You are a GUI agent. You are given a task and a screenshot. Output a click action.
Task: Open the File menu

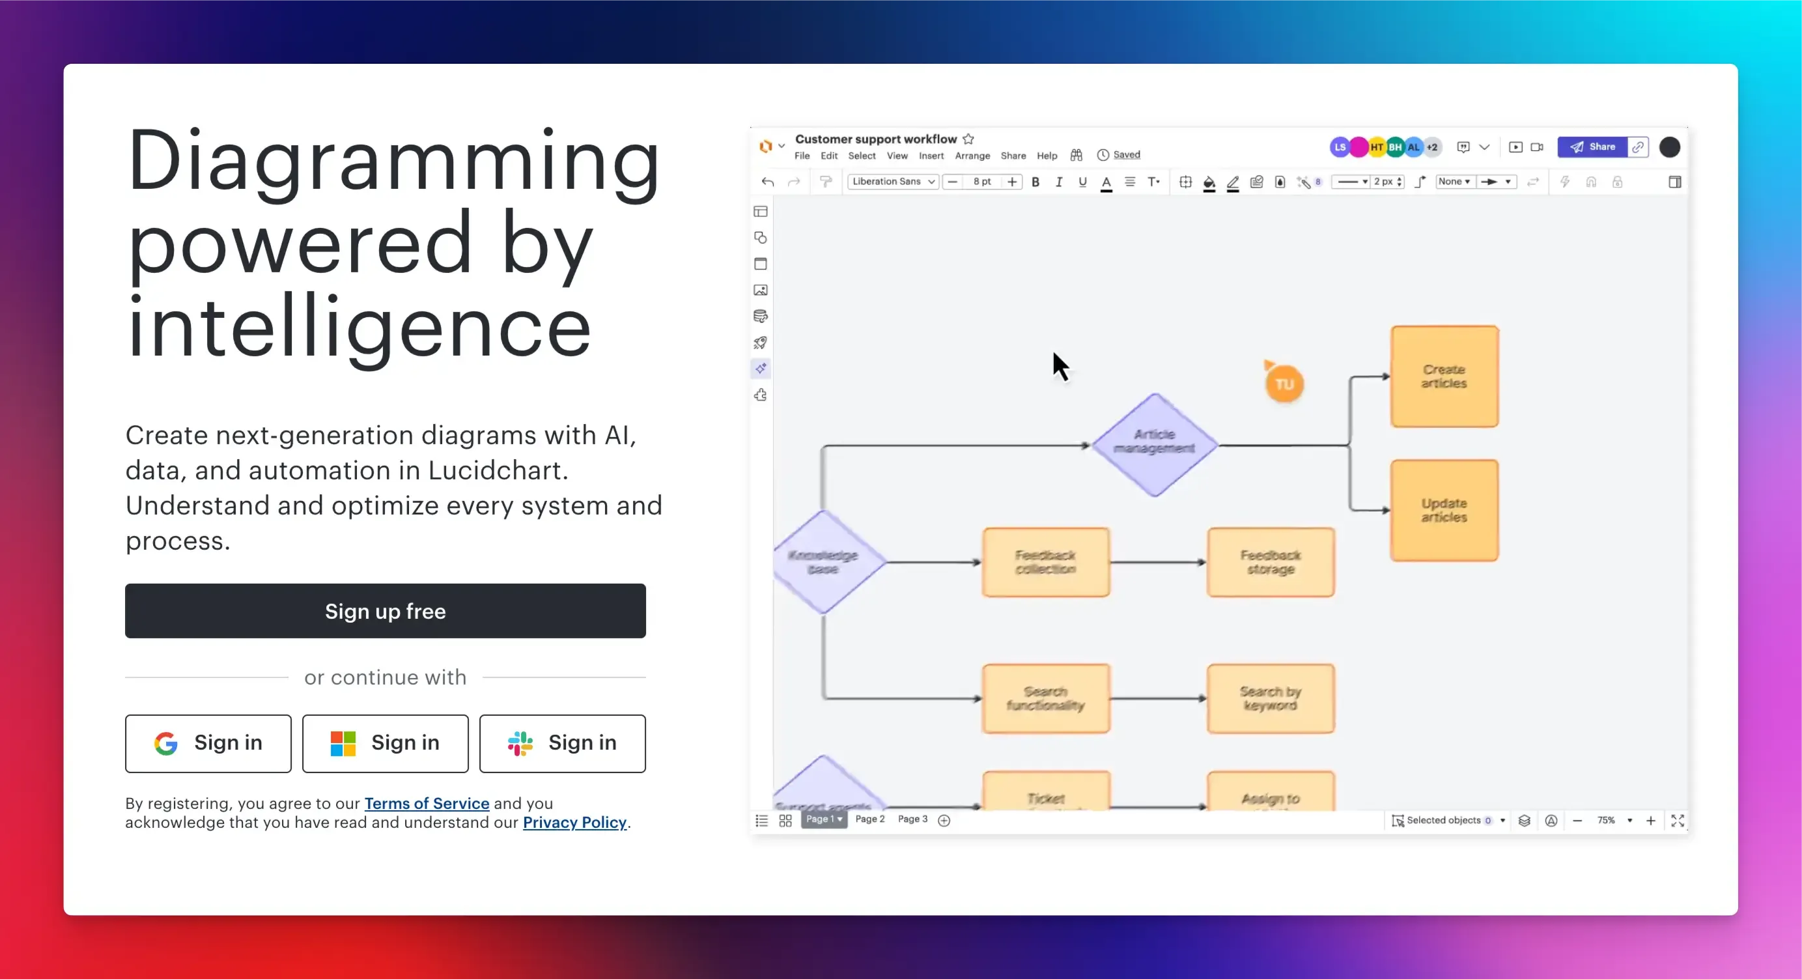click(x=802, y=156)
